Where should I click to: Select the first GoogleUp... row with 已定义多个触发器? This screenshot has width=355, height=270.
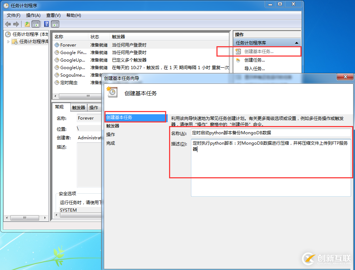tap(141, 60)
